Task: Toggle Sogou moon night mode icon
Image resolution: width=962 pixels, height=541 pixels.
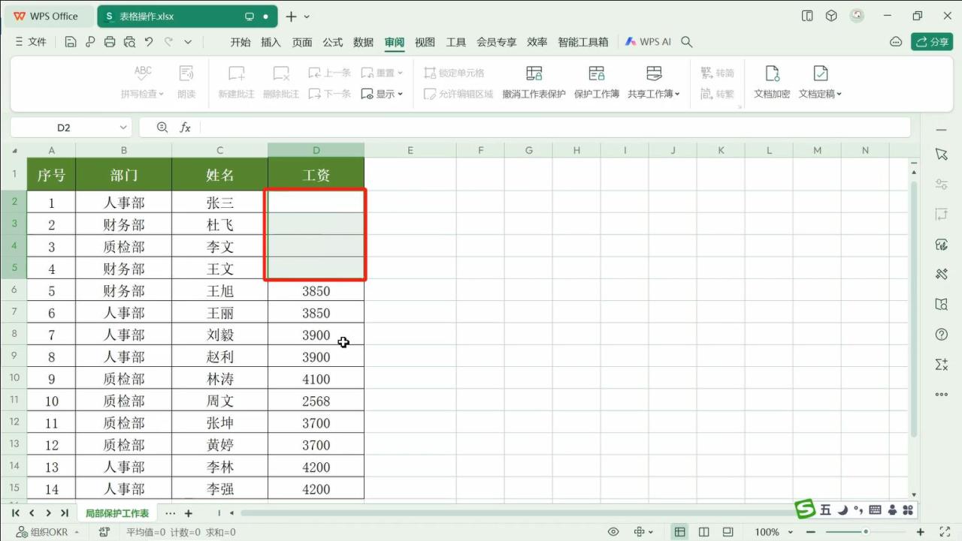Action: click(843, 510)
